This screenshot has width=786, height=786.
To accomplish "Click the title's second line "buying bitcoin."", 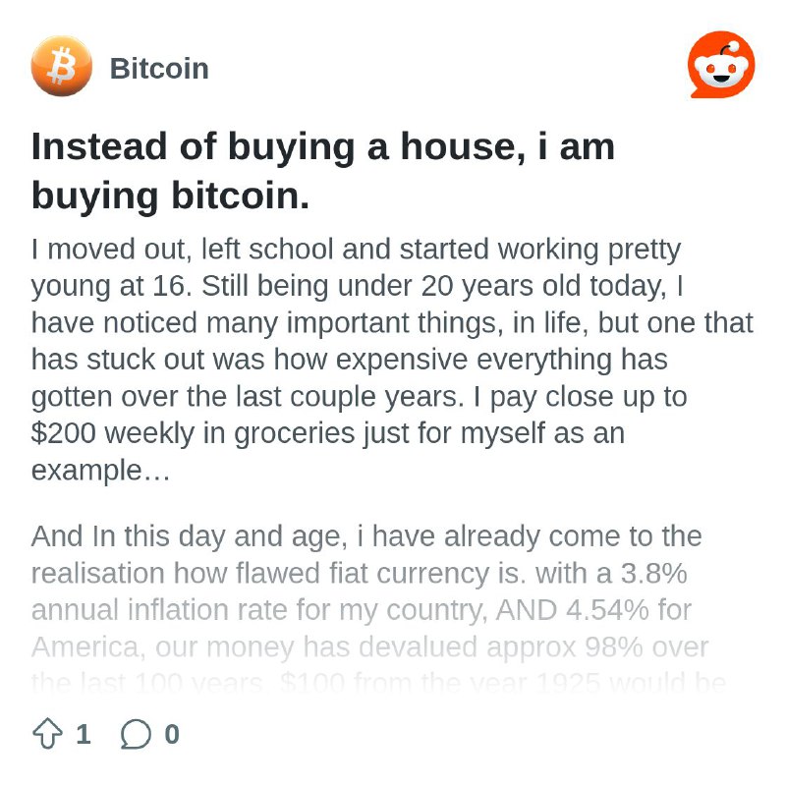I will tap(170, 196).
